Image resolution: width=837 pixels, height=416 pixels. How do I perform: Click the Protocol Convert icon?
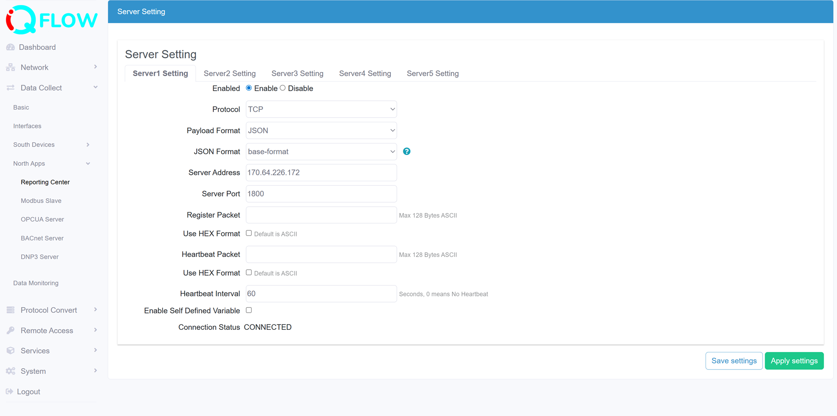tap(10, 310)
